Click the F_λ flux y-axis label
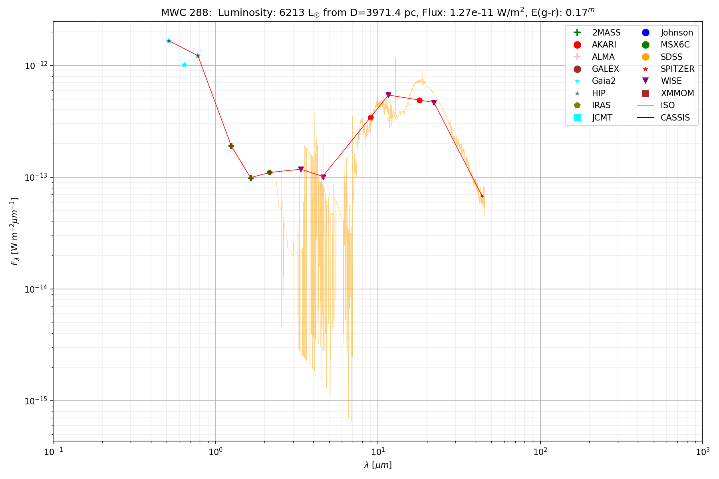This screenshot has height=479, width=719. pos(15,232)
